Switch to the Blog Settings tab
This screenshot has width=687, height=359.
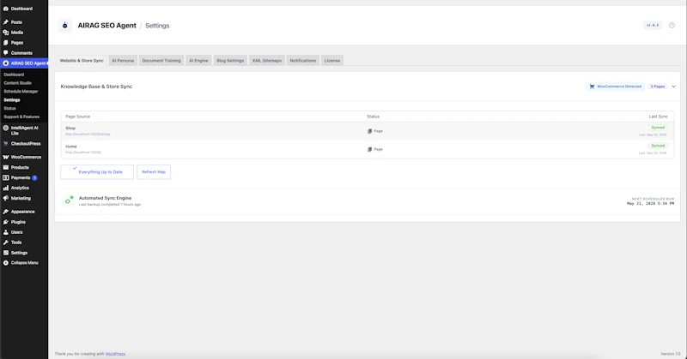(x=230, y=61)
